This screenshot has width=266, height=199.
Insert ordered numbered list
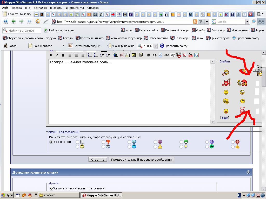90,55
